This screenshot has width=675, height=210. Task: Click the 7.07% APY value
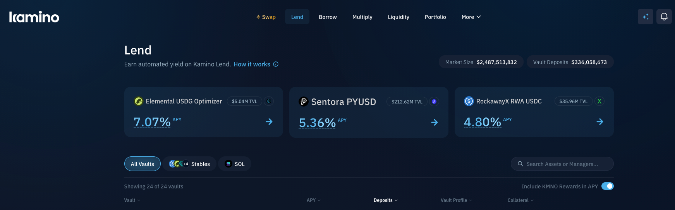(x=152, y=122)
